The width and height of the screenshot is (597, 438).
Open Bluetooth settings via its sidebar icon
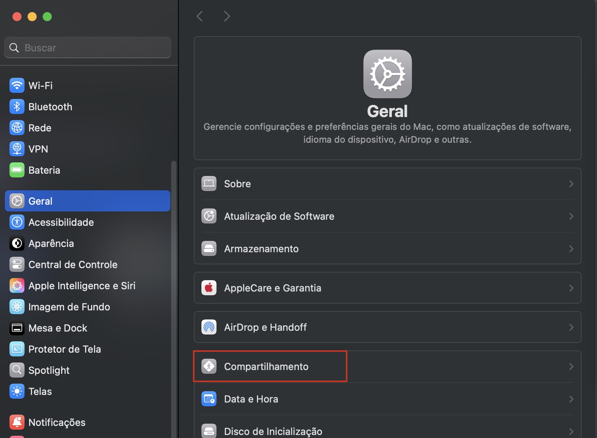click(17, 106)
